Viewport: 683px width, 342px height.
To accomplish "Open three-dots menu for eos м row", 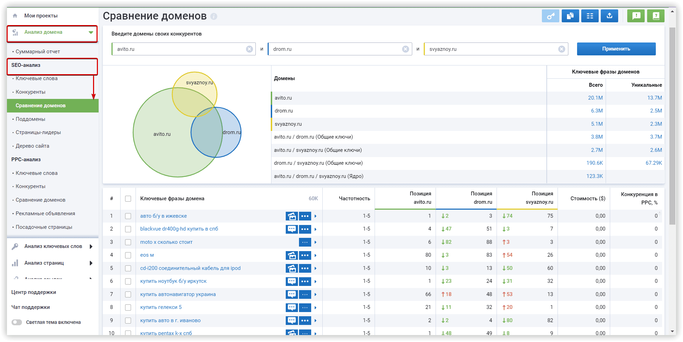I will pyautogui.click(x=305, y=255).
